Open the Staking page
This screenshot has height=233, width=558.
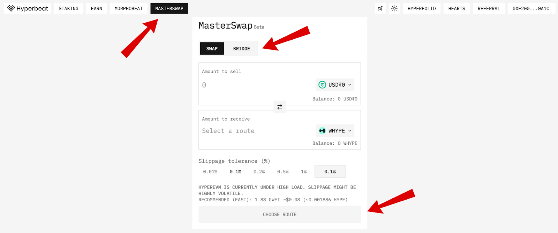coord(68,8)
